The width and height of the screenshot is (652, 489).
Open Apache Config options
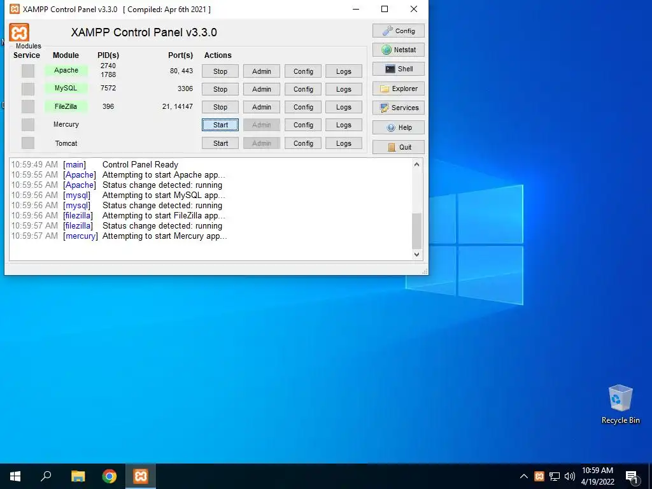click(303, 71)
